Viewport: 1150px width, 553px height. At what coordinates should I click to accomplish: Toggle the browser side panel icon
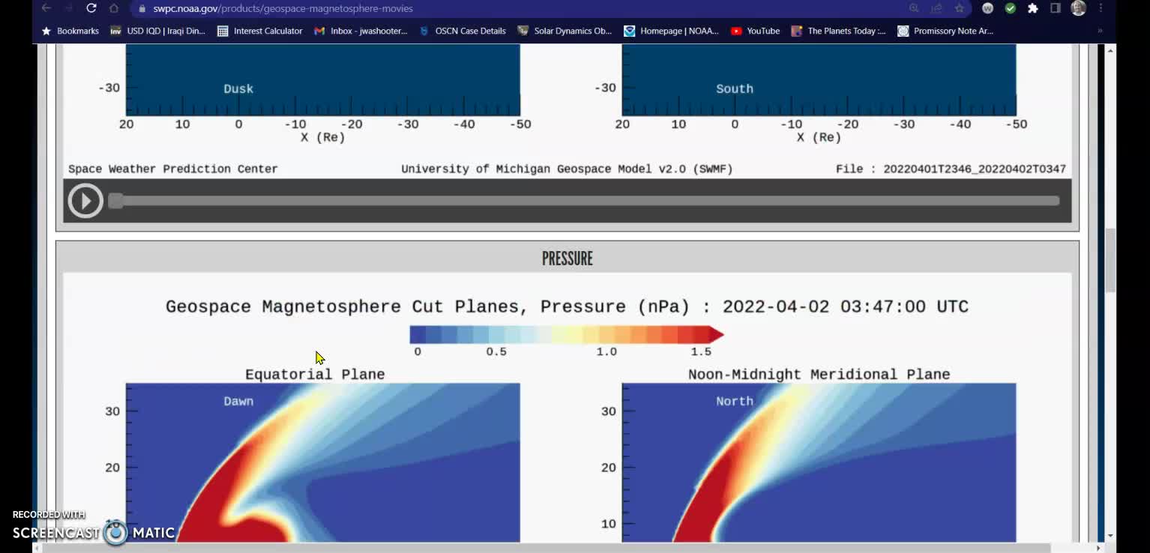1056,8
